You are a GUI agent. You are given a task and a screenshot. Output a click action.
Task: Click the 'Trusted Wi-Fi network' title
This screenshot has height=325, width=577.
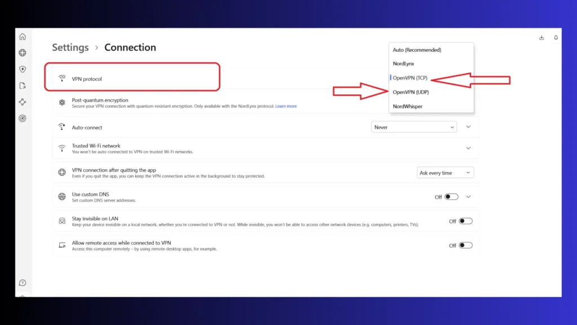pyautogui.click(x=96, y=146)
